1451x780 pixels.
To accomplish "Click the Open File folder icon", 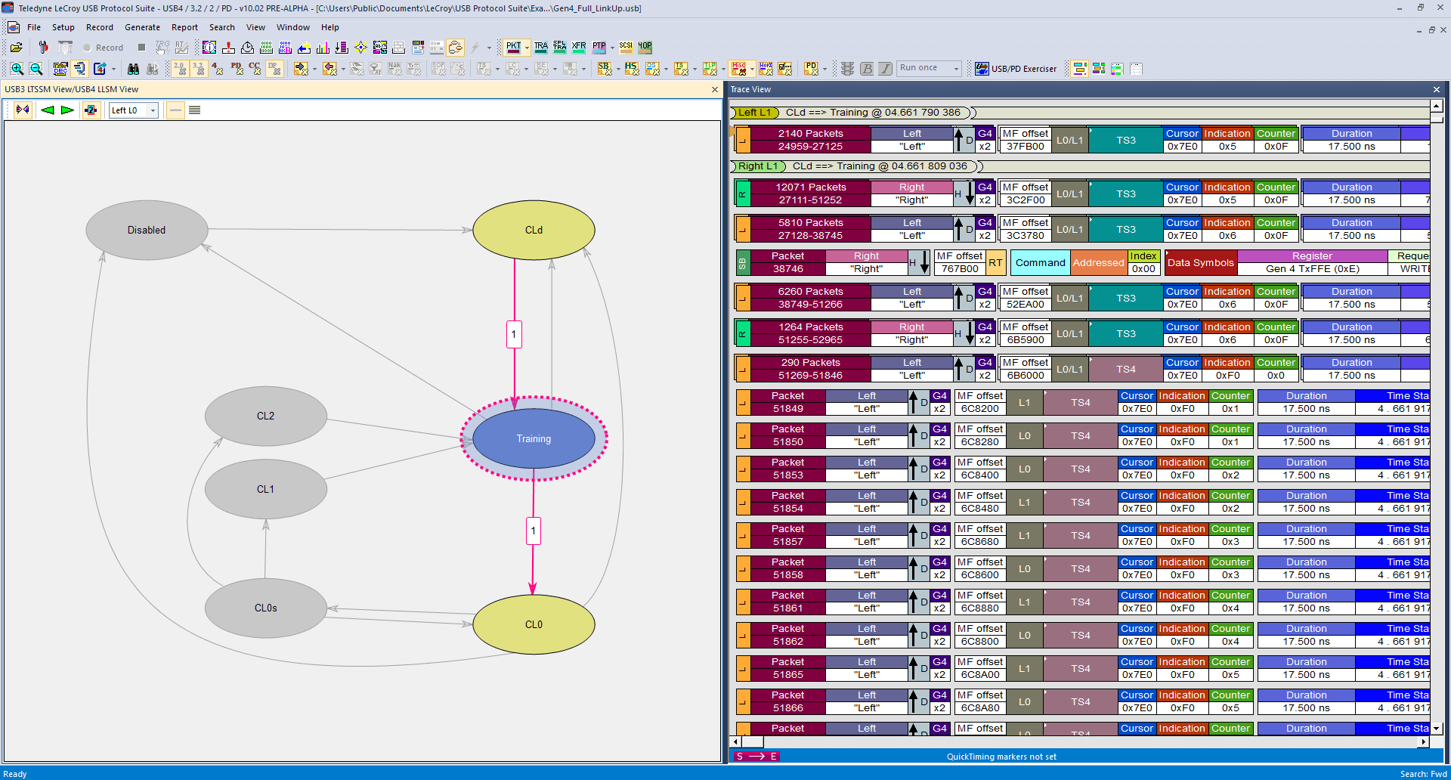I will (16, 48).
